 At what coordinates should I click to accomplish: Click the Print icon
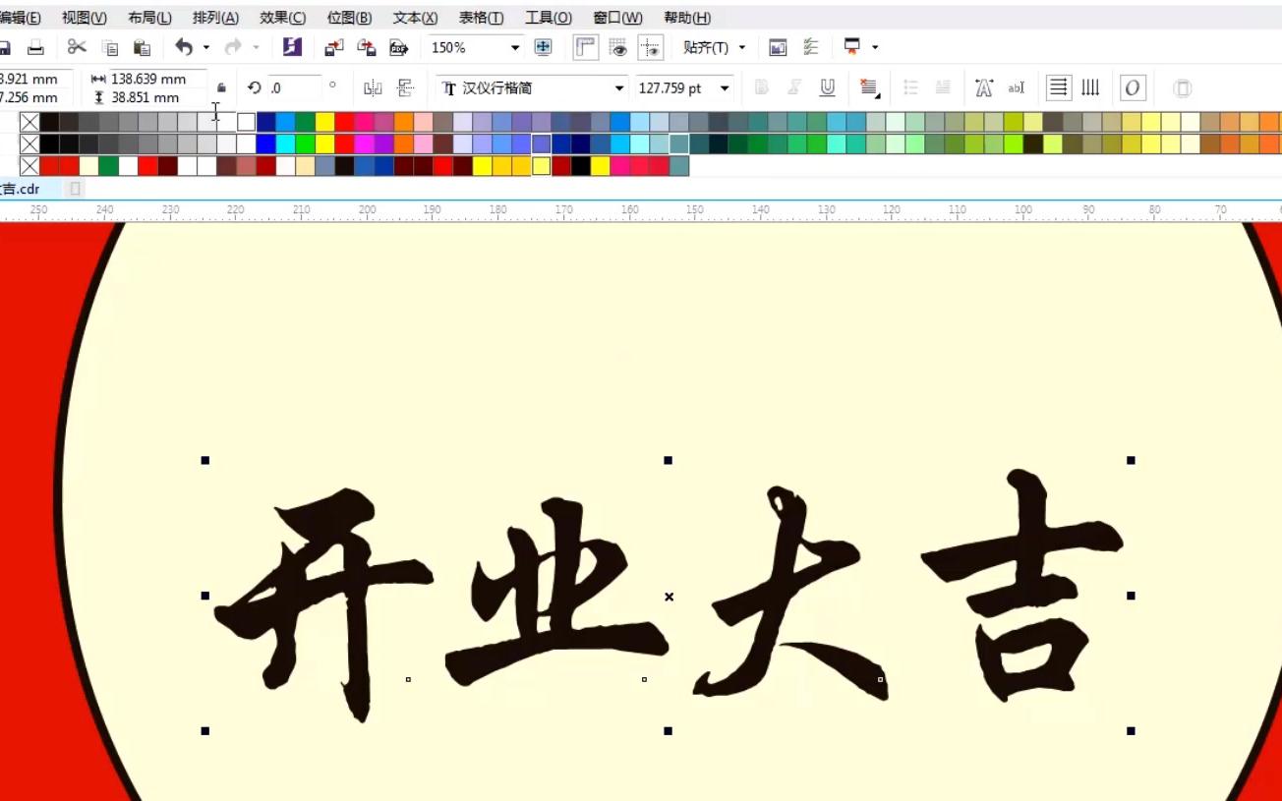point(35,46)
